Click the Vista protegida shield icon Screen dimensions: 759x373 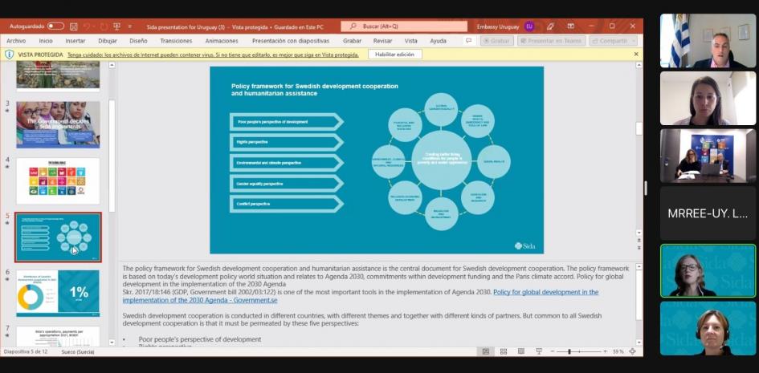(9, 55)
